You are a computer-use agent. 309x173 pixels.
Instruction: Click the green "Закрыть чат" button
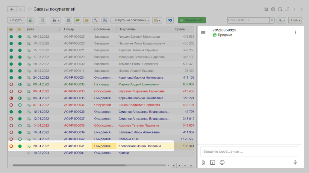click(x=192, y=20)
